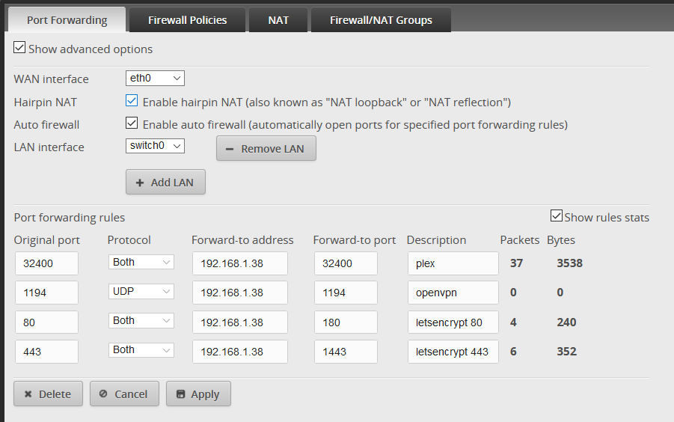Screen dimensions: 674x422
Task: Open the NAT tab
Action: (x=278, y=19)
